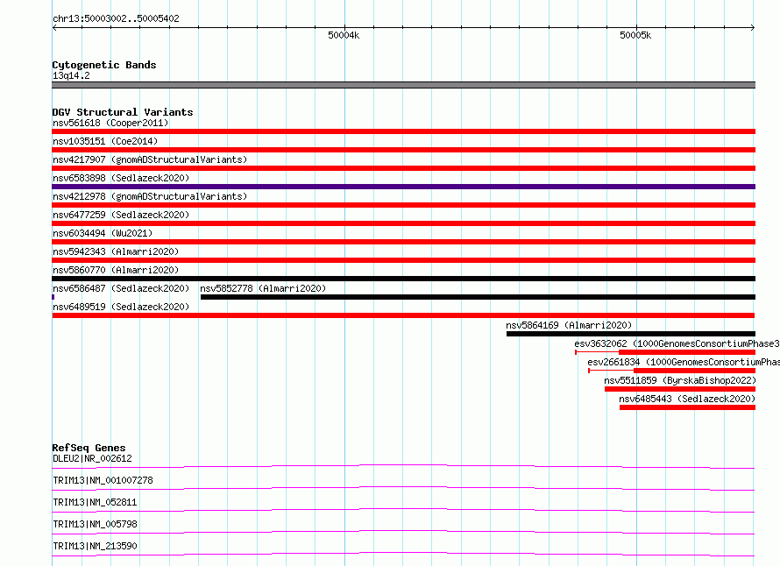Click the black bar under nsv5860770

click(403, 279)
